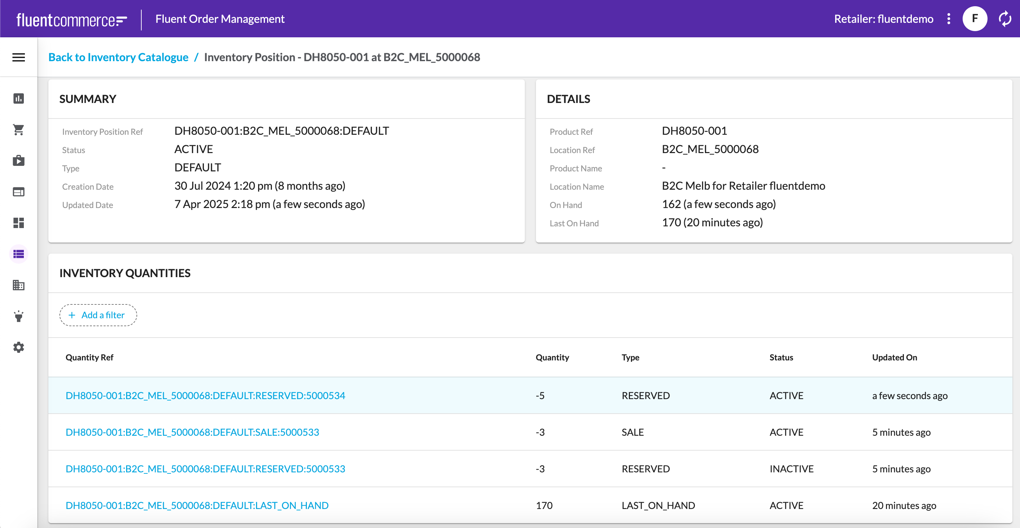The height and width of the screenshot is (528, 1020).
Task: Open the hamburger navigation menu
Action: 19,57
